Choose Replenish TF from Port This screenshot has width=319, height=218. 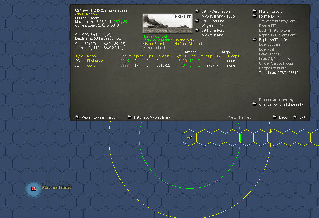[277, 35]
